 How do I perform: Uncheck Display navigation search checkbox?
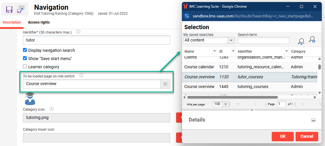click(25, 50)
